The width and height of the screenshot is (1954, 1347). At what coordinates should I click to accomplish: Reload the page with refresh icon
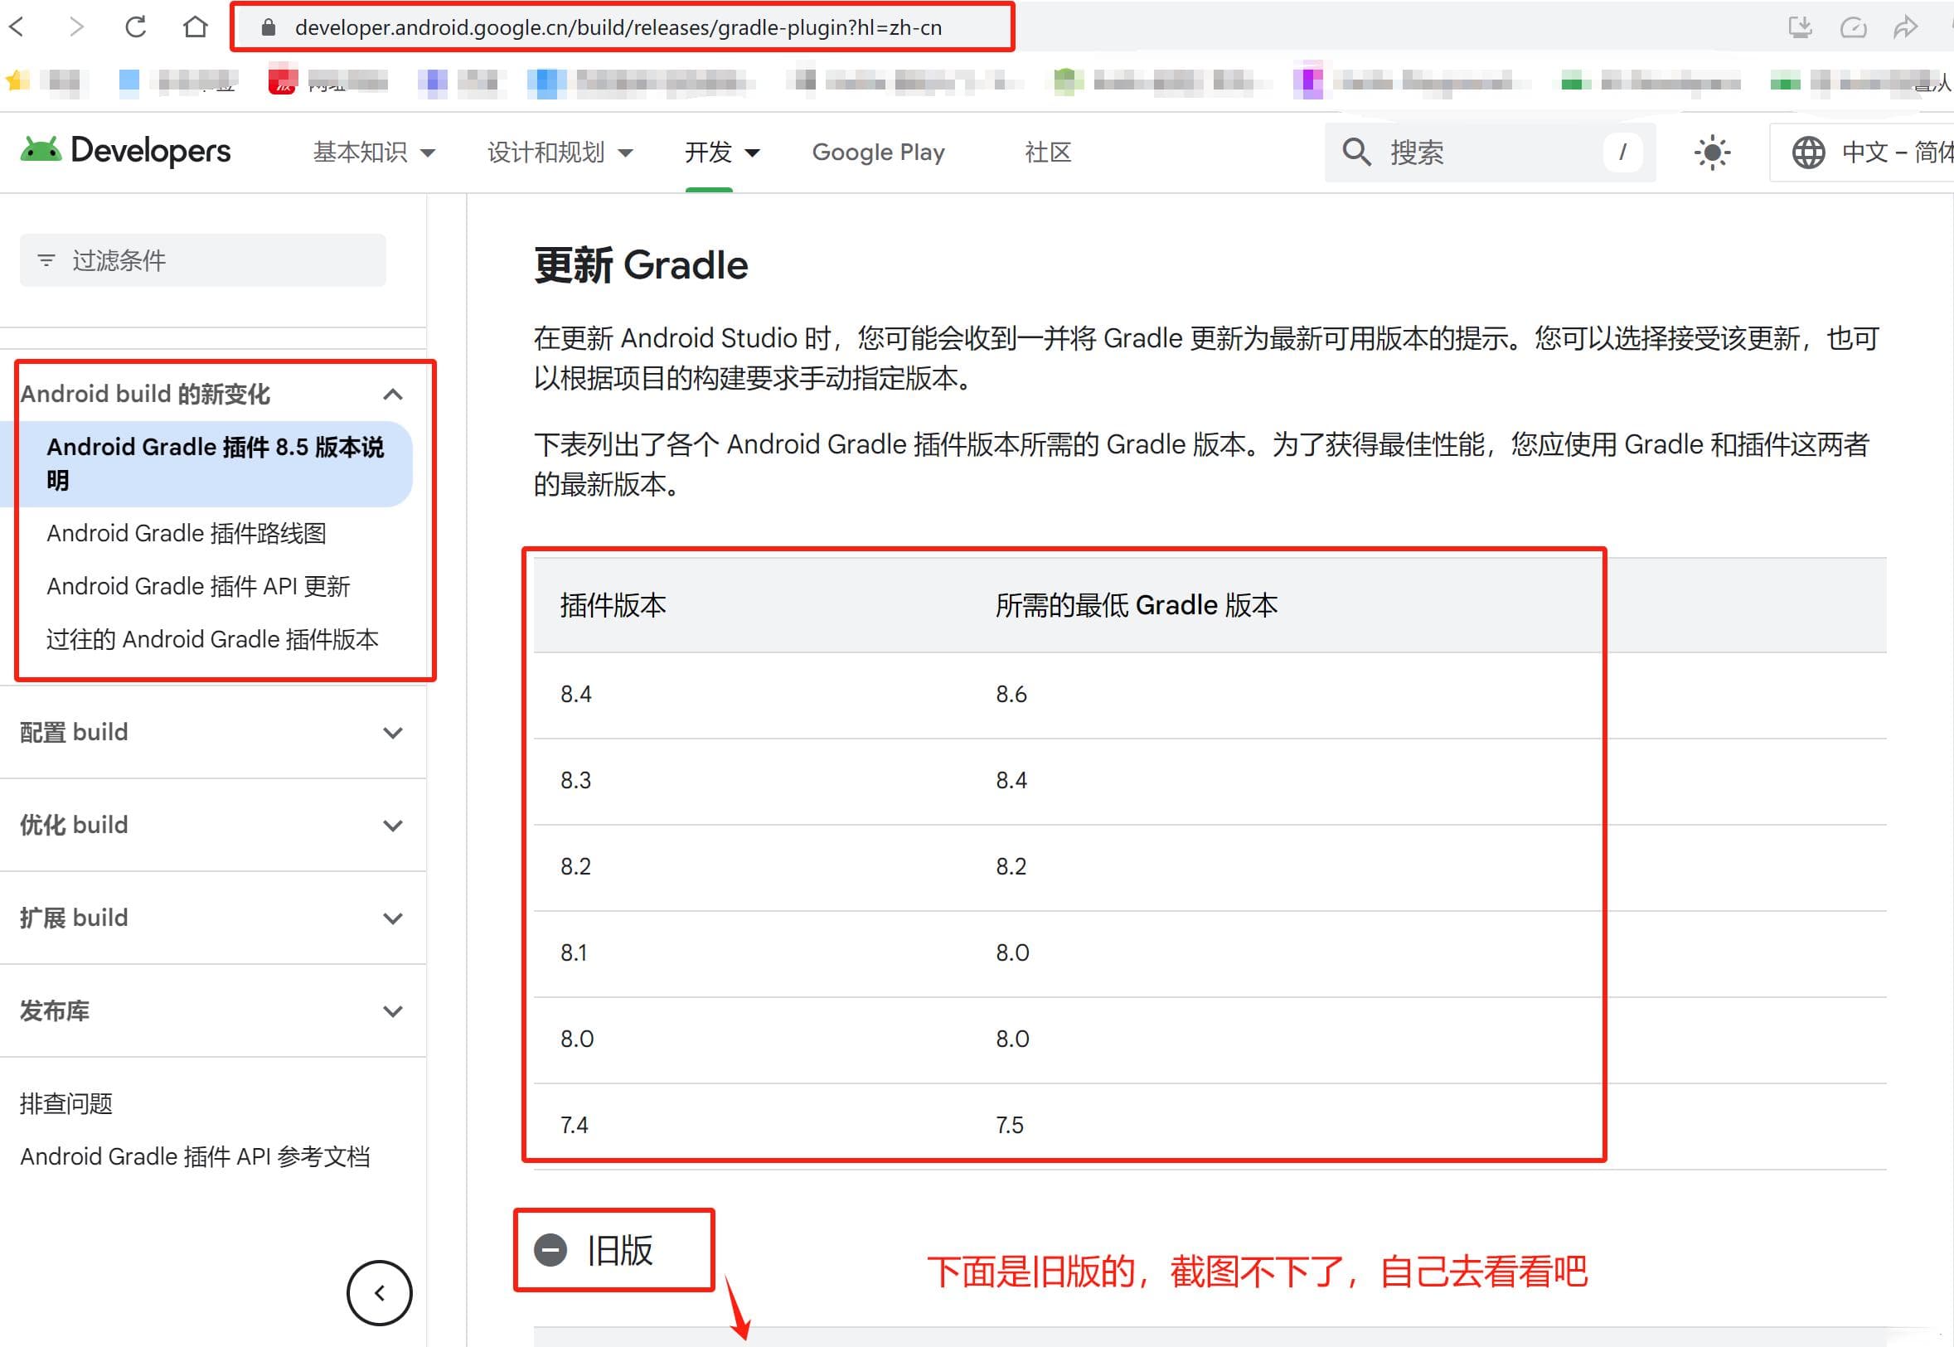(136, 27)
